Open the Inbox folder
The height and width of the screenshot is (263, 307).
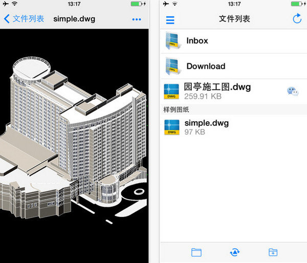tap(197, 41)
